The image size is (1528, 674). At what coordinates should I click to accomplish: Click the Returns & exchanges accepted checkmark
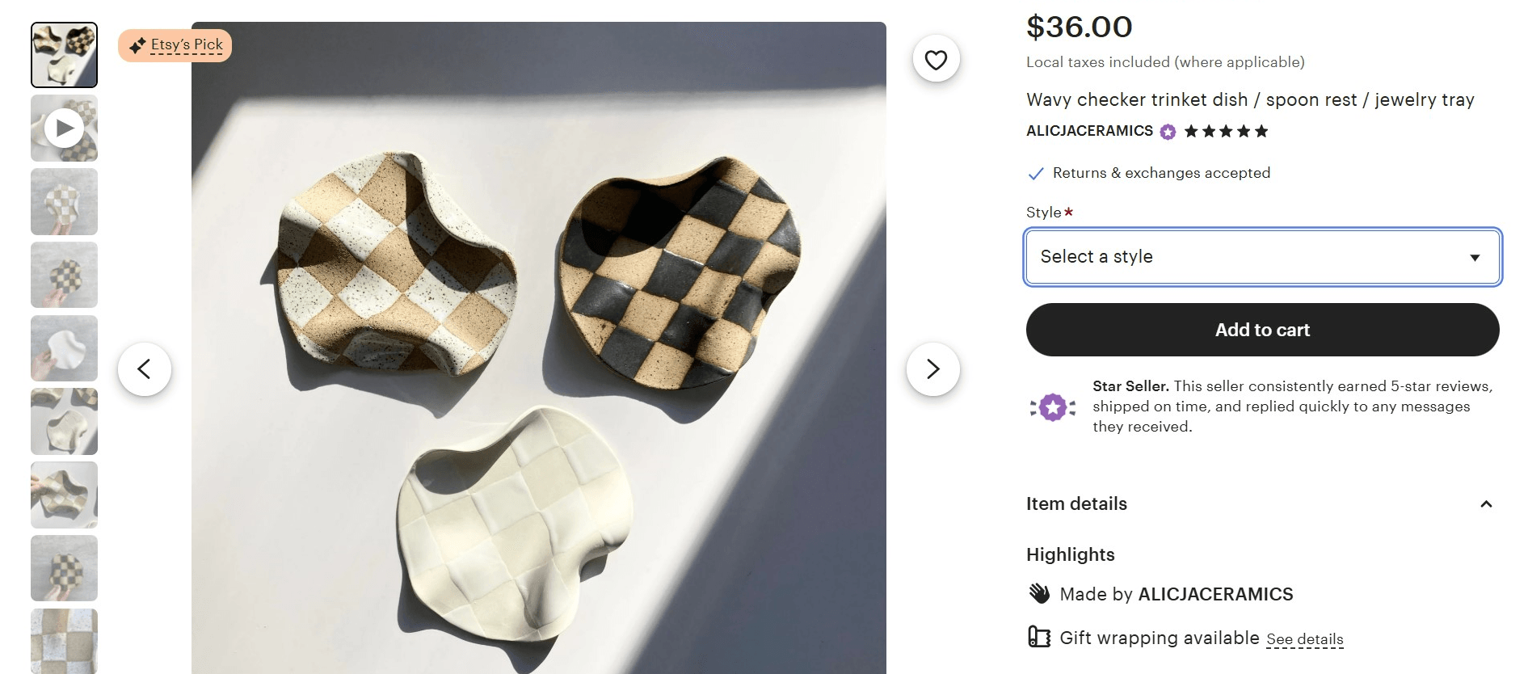[x=1034, y=172]
